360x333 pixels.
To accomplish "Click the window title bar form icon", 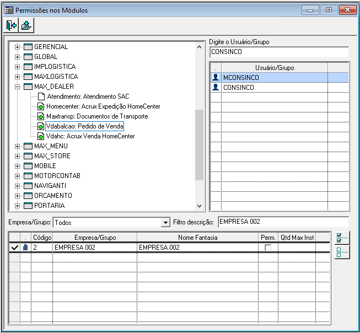I will 9,10.
